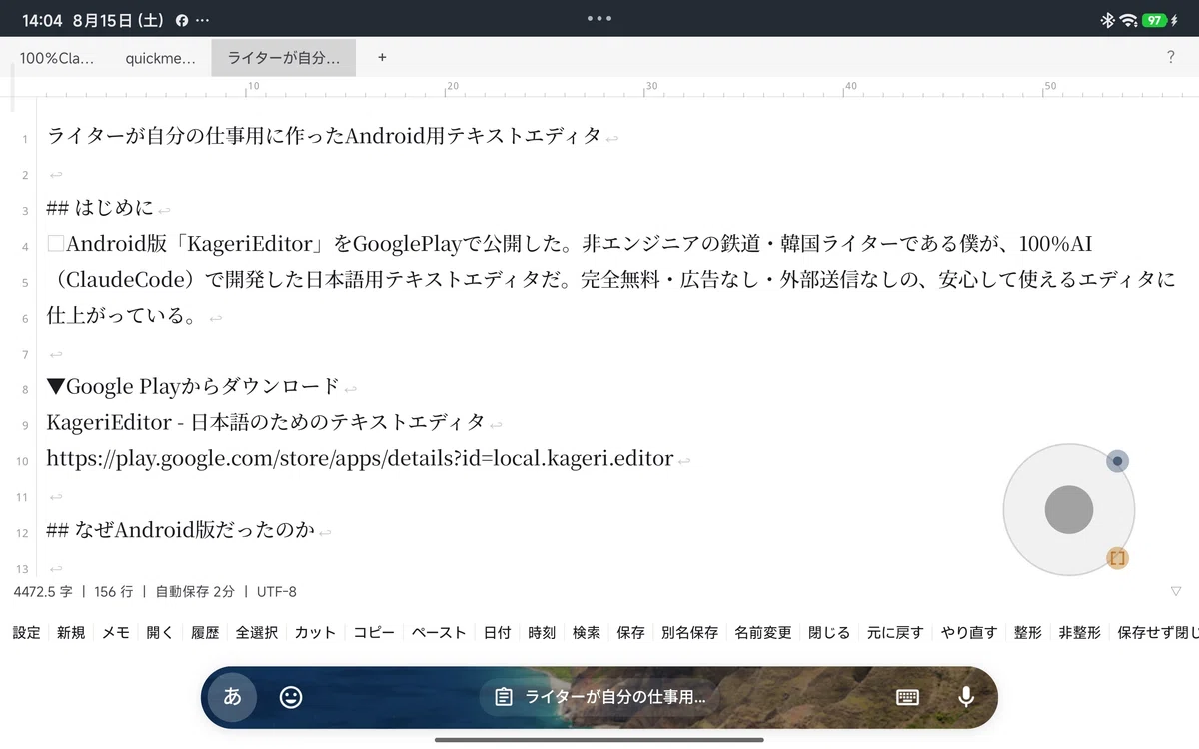The width and height of the screenshot is (1199, 749).
Task: Tap the microphone voice input icon
Action: pyautogui.click(x=965, y=697)
